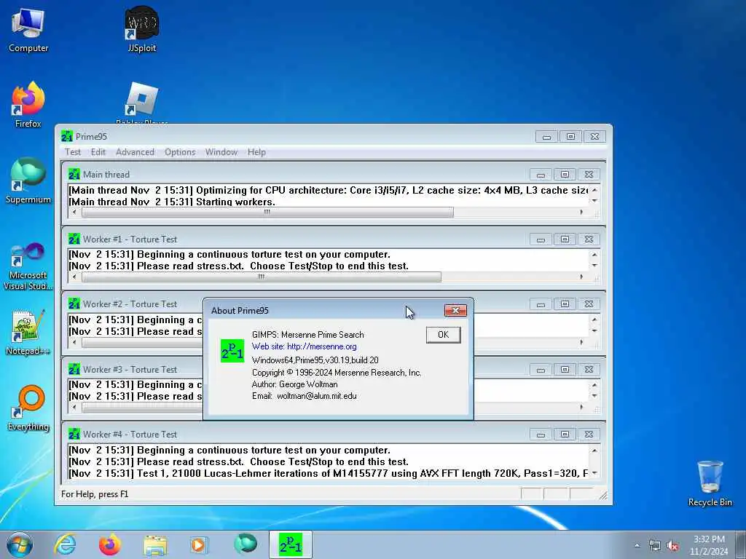Image resolution: width=746 pixels, height=559 pixels.
Task: Click the Prime95 title bar app icon
Action: point(66,136)
